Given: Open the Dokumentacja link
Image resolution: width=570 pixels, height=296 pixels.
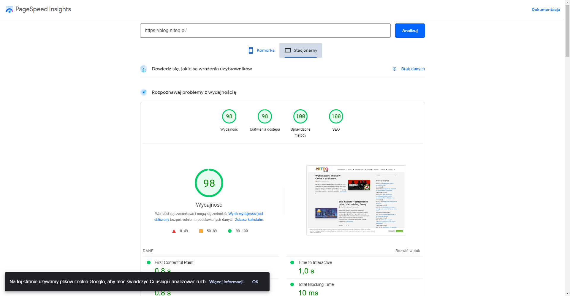Looking at the screenshot, I should 545,10.
